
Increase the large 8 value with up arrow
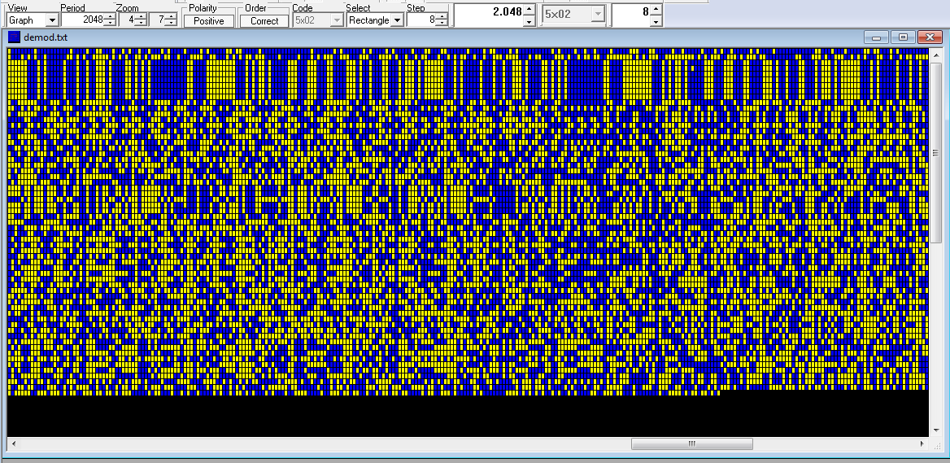656,9
